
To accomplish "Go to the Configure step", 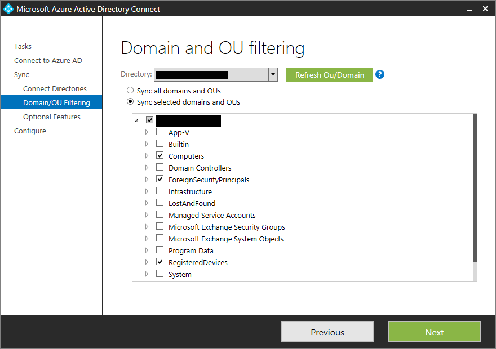I will click(30, 131).
